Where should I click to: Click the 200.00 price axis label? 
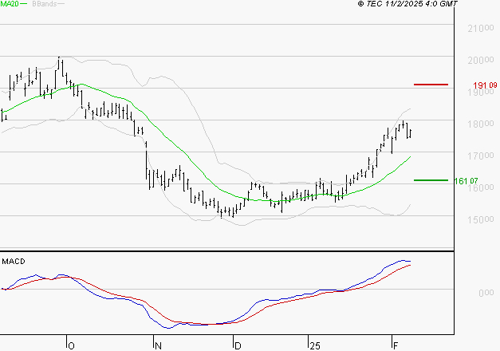[x=481, y=60]
